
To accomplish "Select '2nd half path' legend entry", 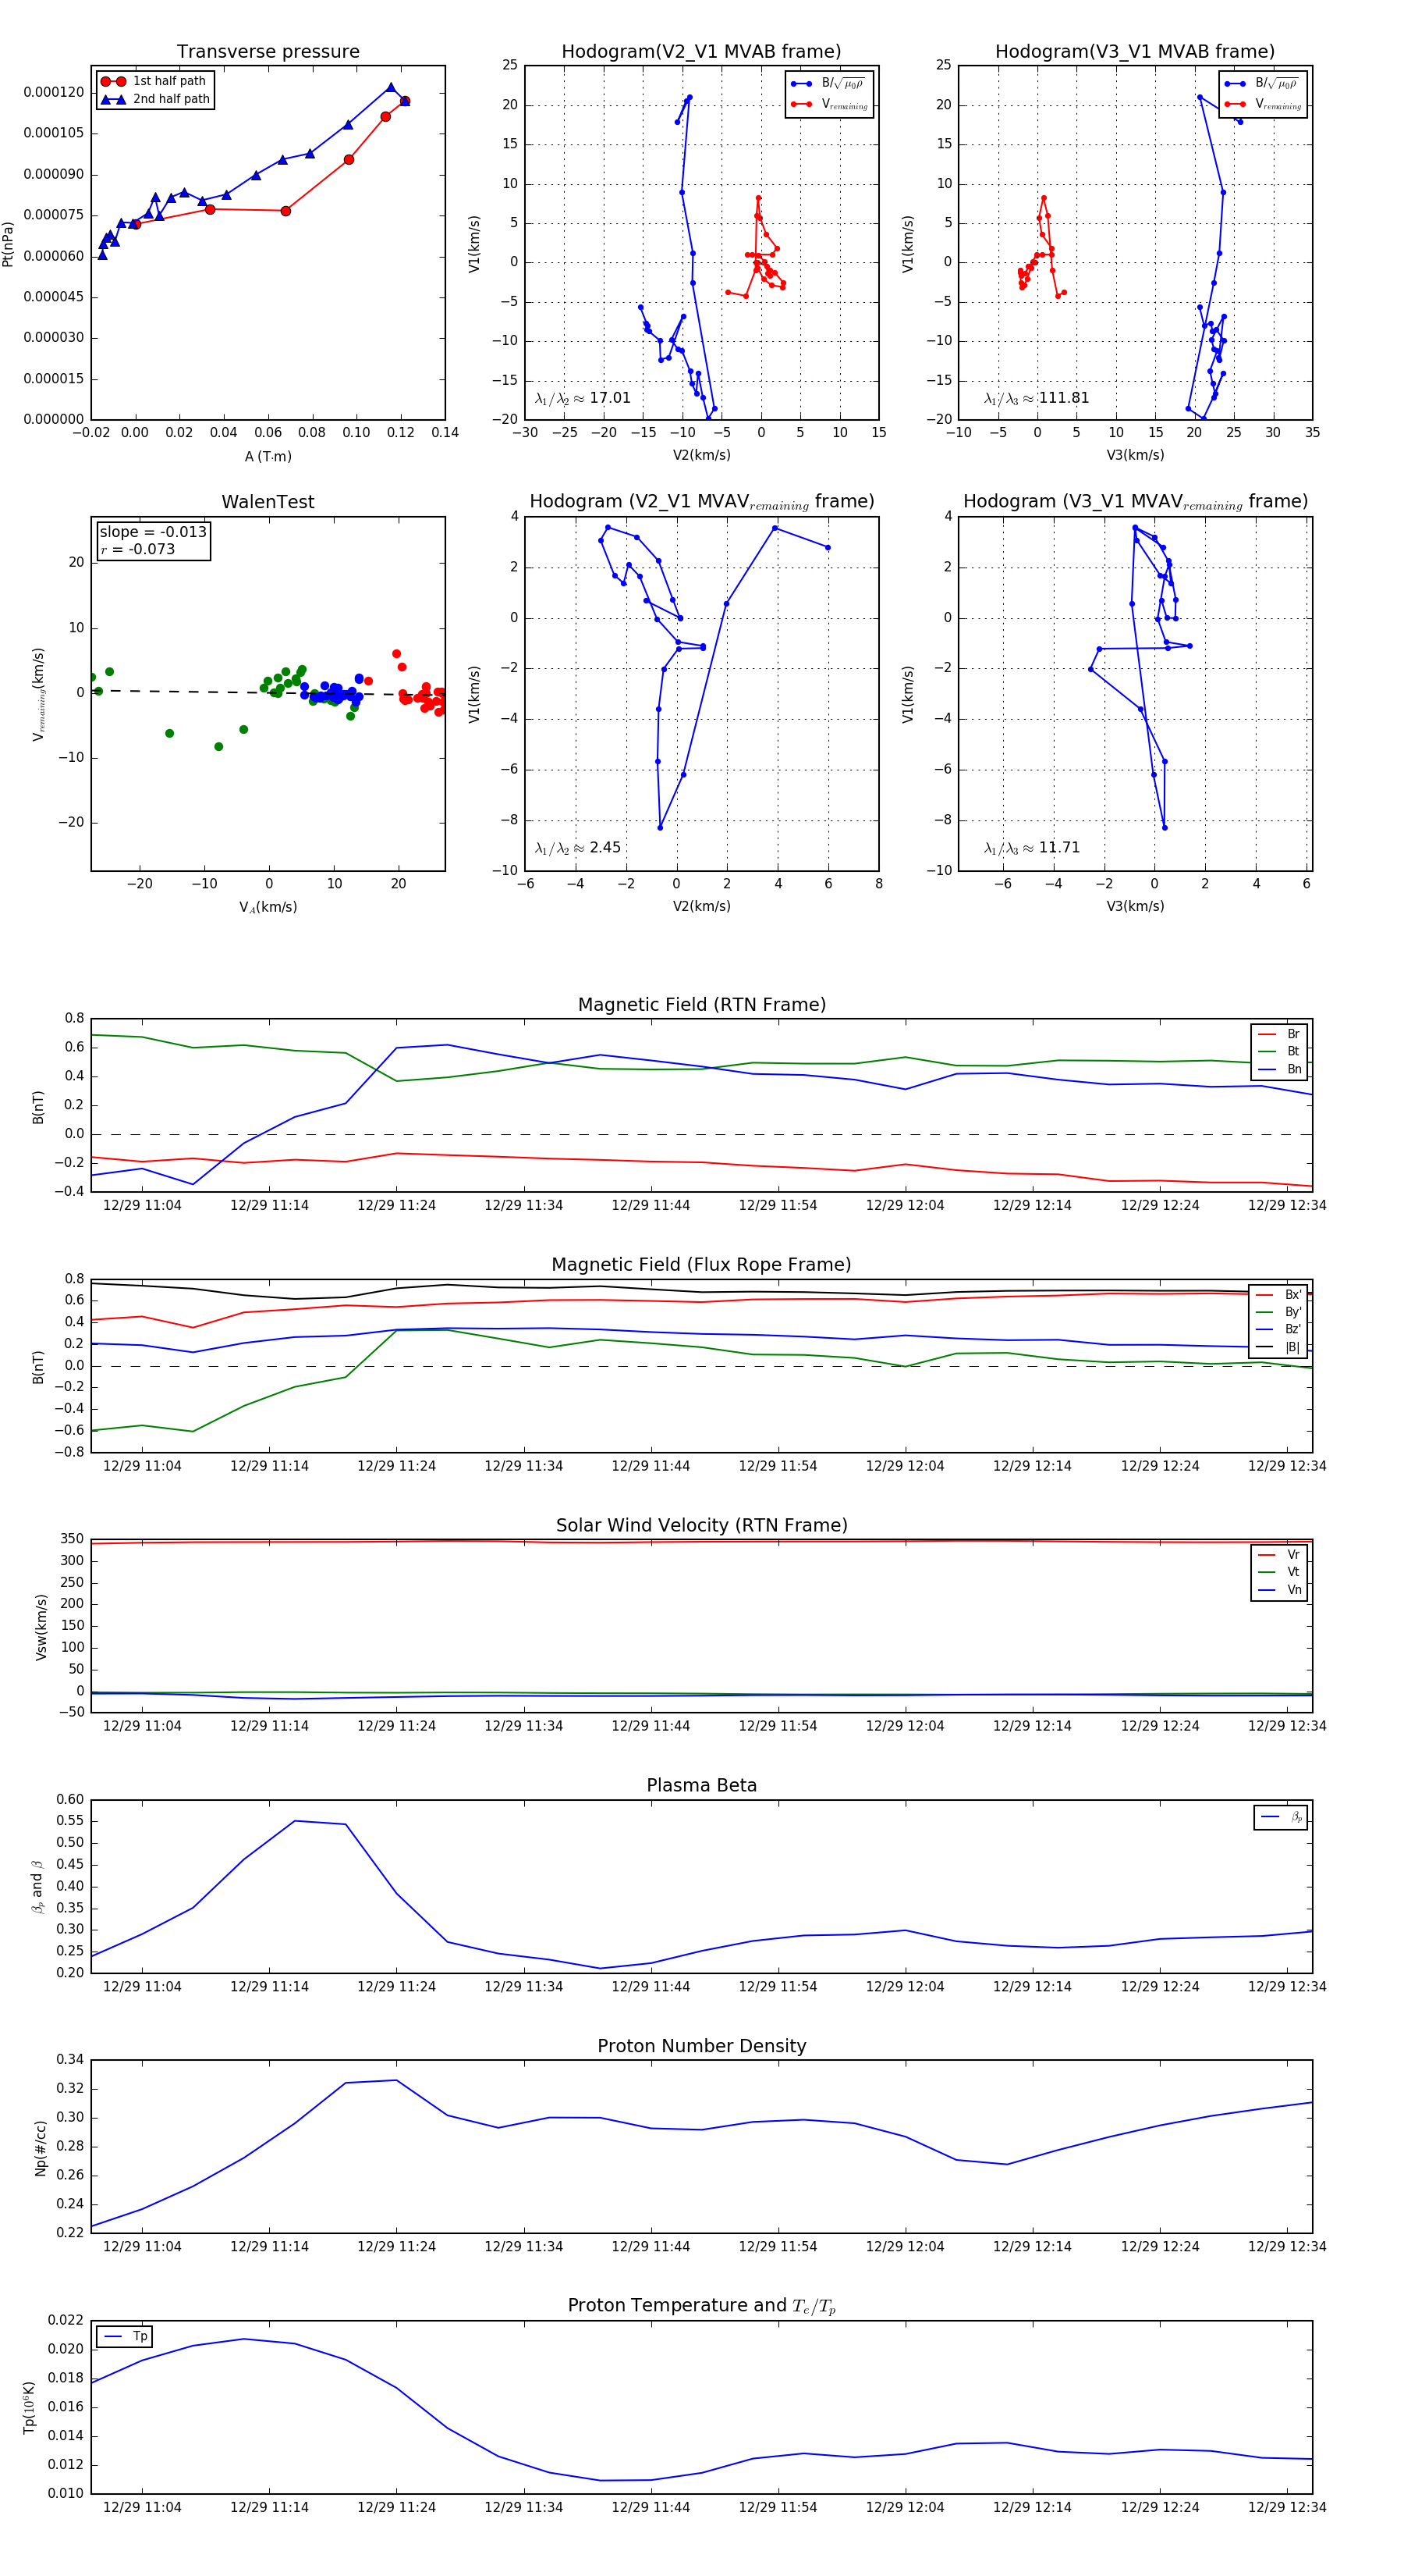I will (156, 99).
